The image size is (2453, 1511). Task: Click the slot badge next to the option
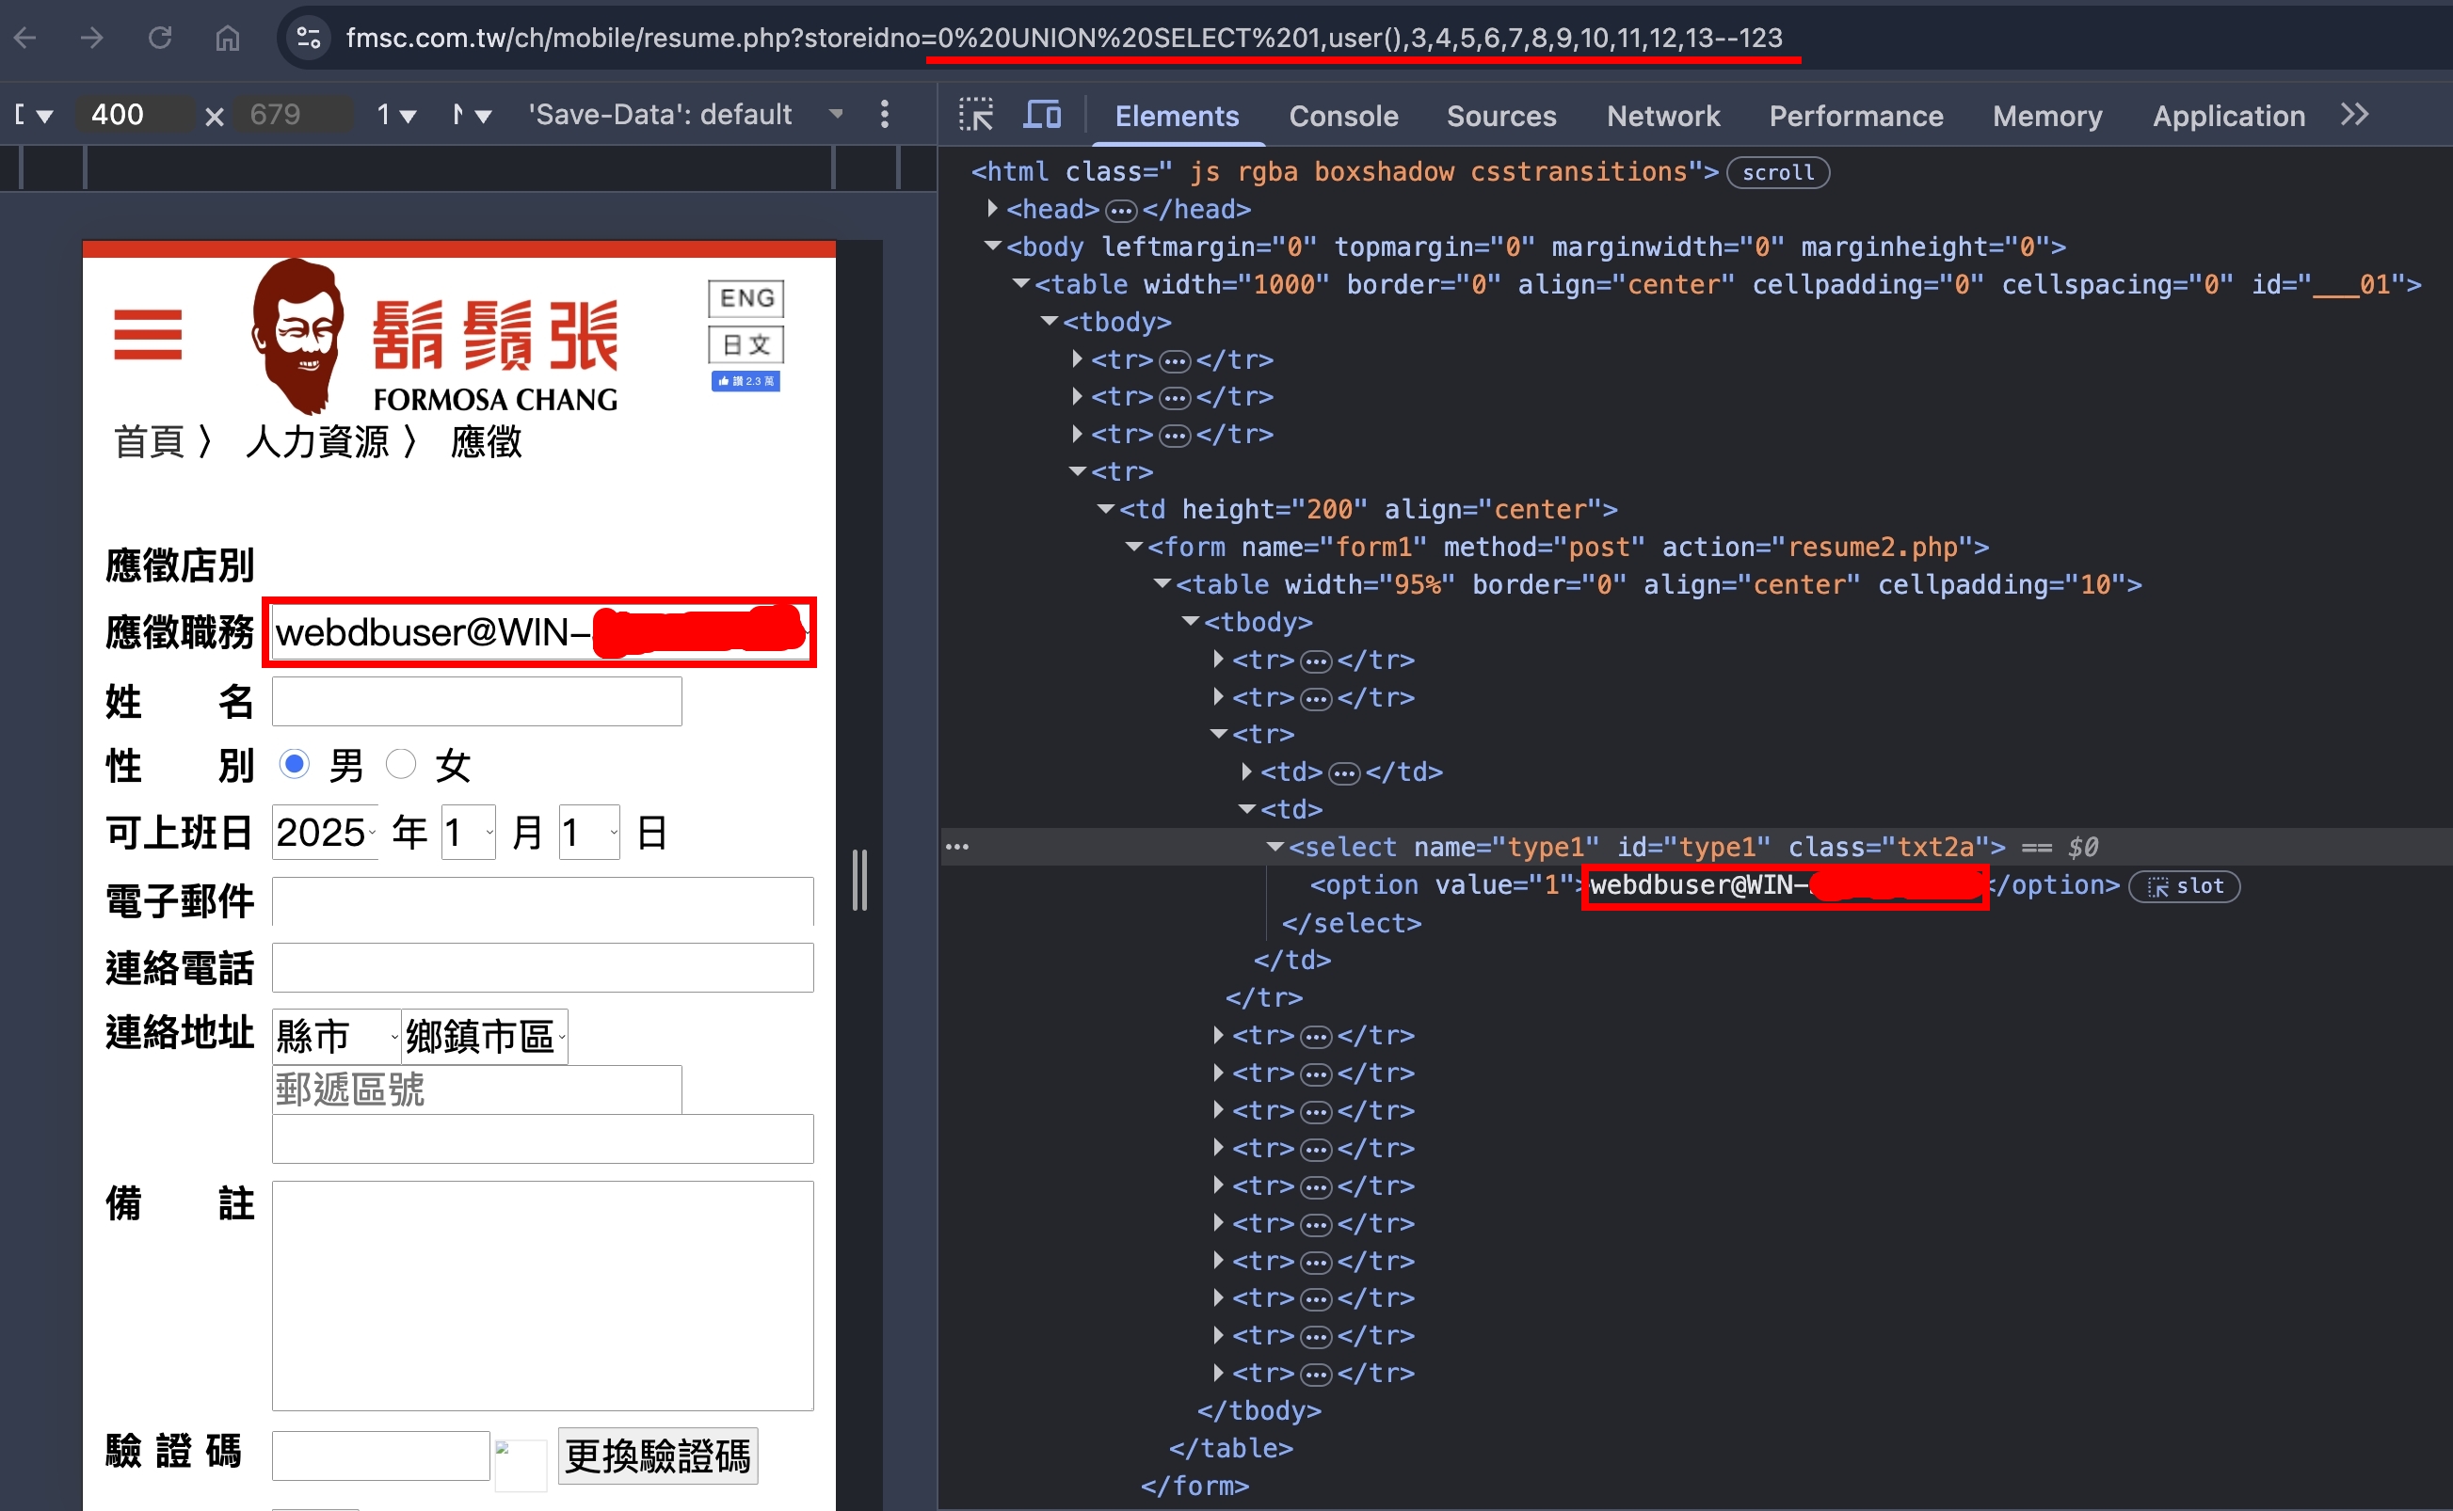(2185, 886)
